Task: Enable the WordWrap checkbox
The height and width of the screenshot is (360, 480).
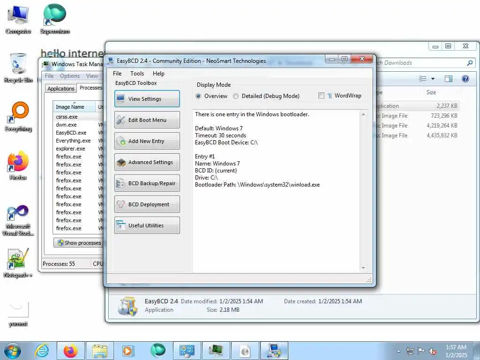Action: click(321, 96)
